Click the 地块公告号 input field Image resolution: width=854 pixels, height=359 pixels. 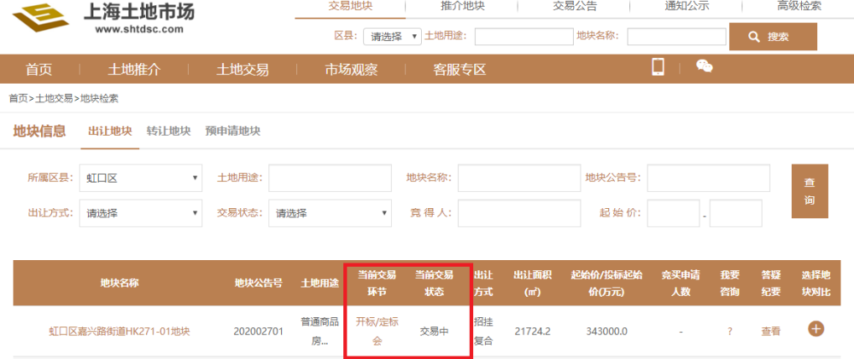click(x=708, y=178)
